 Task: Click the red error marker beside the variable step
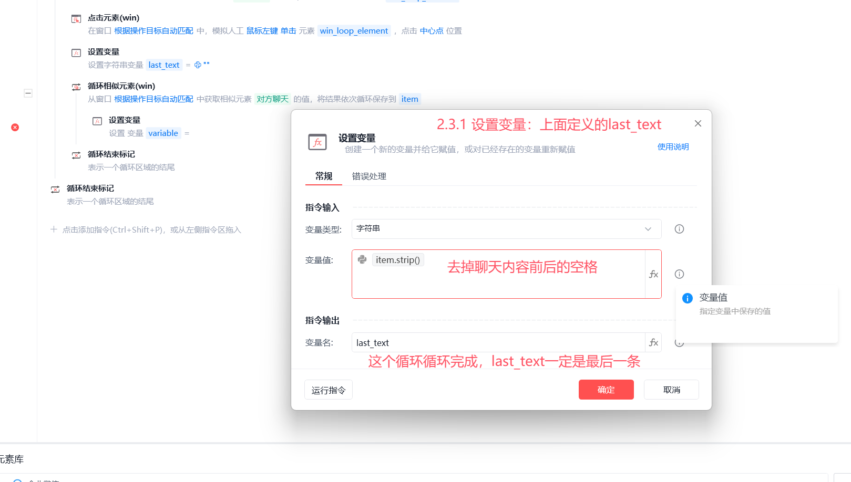tap(15, 127)
